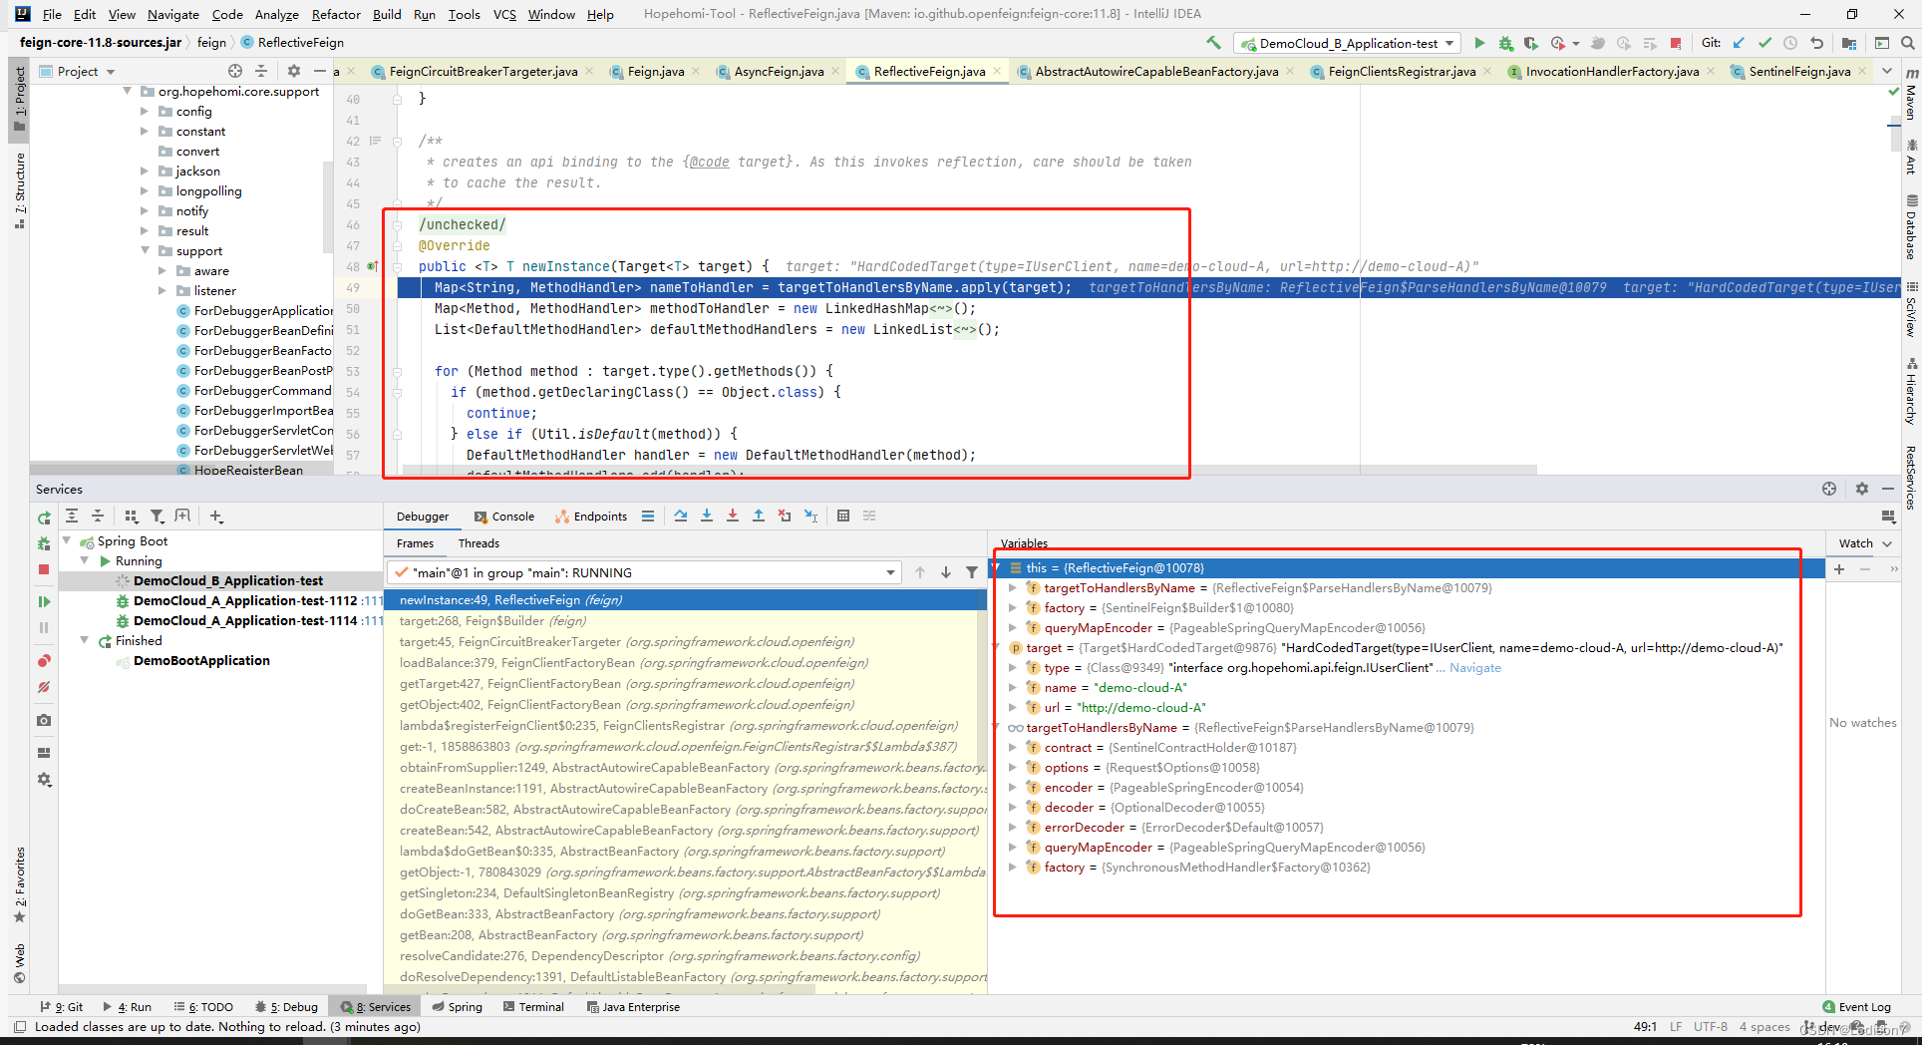Viewport: 1922px width, 1045px height.
Task: Expand all services tree icon
Action: point(72,516)
